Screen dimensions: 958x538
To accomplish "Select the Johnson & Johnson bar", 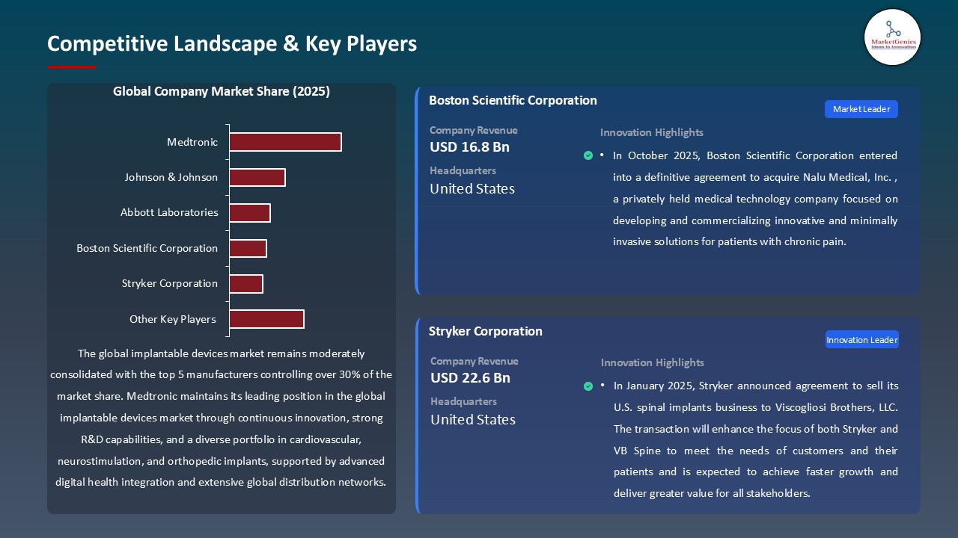I will pyautogui.click(x=257, y=177).
